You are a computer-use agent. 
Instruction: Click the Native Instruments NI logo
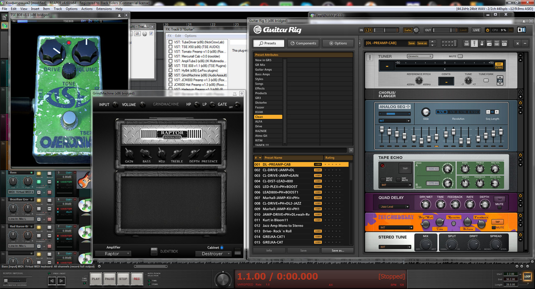coord(521,30)
